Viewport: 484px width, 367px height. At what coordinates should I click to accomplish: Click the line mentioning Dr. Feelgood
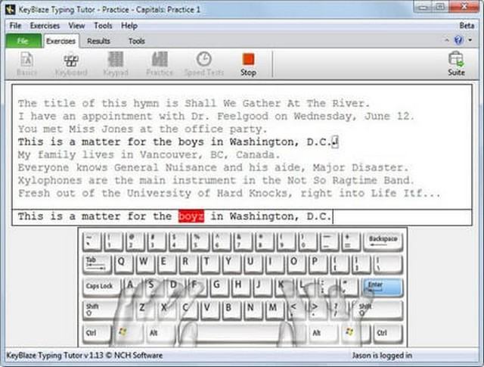point(216,117)
